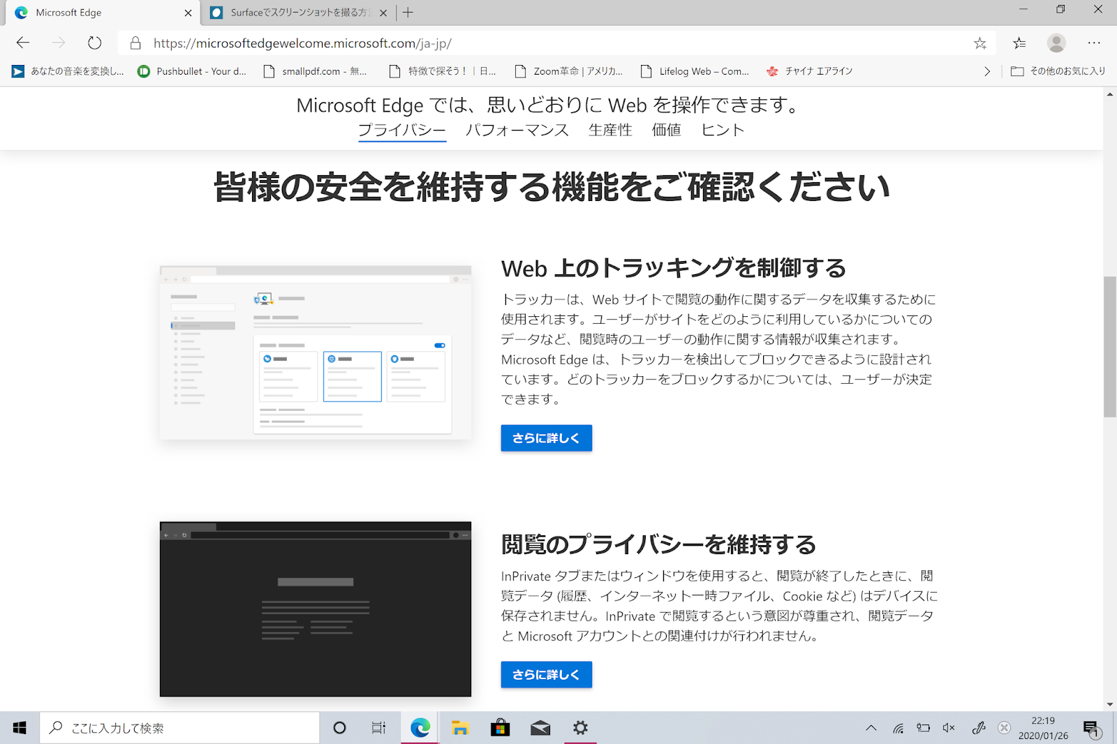Click the Wi-Fi network tray icon
Image resolution: width=1117 pixels, height=744 pixels.
click(898, 728)
